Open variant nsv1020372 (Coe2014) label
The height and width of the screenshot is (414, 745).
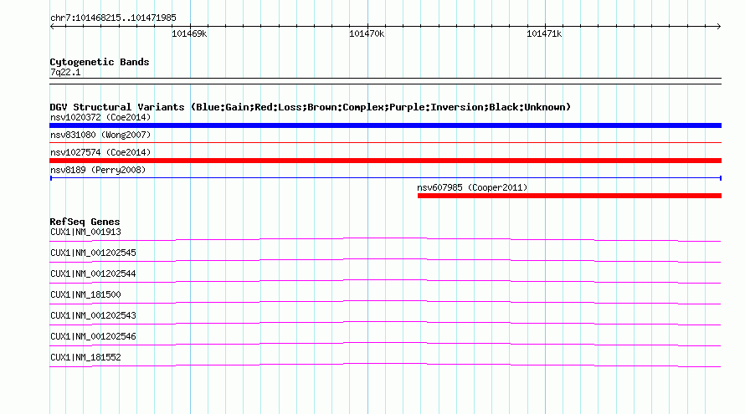(x=100, y=117)
